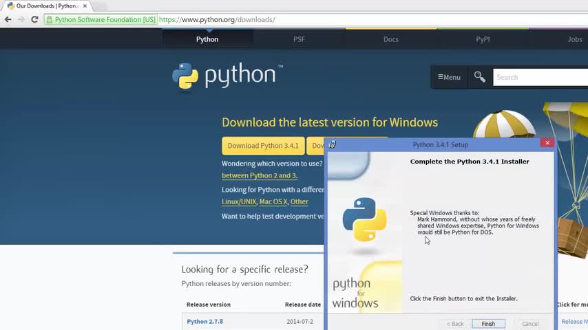The height and width of the screenshot is (330, 588).
Task: Click the Release version column header
Action: click(x=209, y=305)
